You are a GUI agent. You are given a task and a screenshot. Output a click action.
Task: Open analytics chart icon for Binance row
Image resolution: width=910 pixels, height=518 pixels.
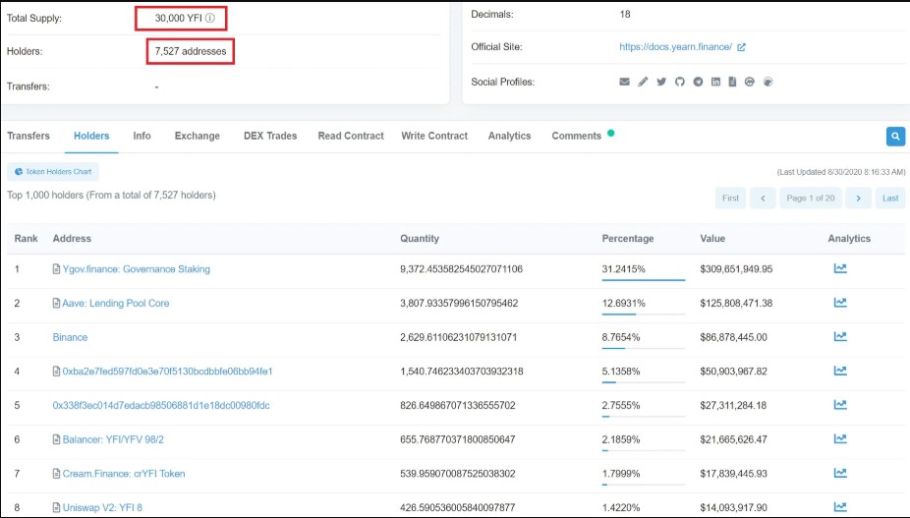(840, 336)
